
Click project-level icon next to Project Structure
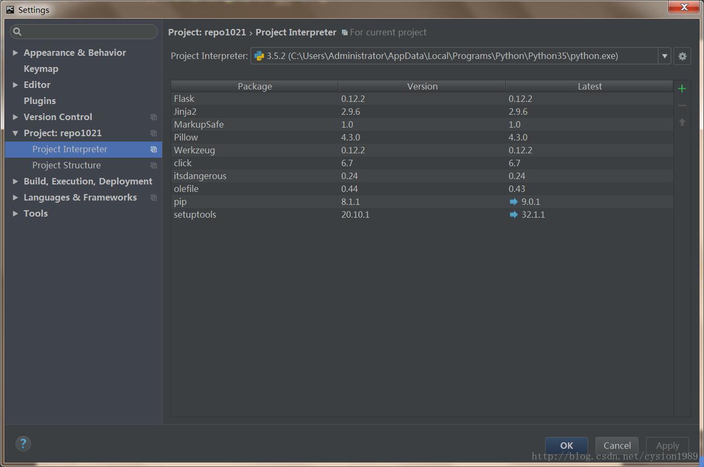click(153, 165)
